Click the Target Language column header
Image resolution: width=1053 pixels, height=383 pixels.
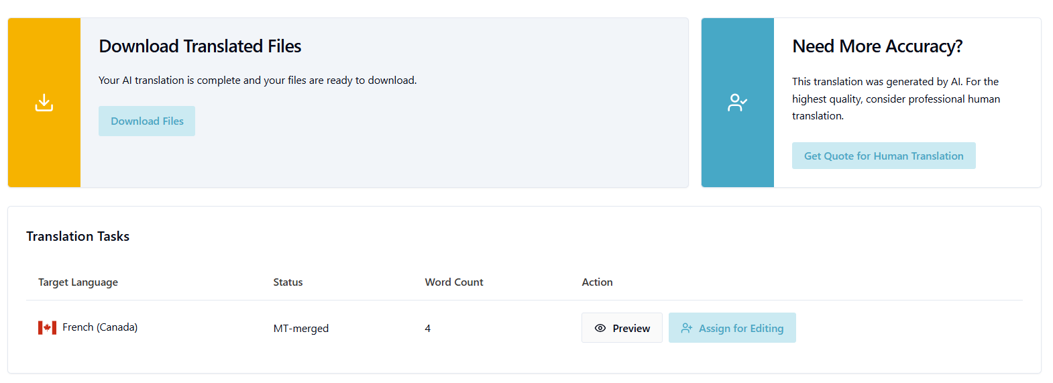point(78,282)
